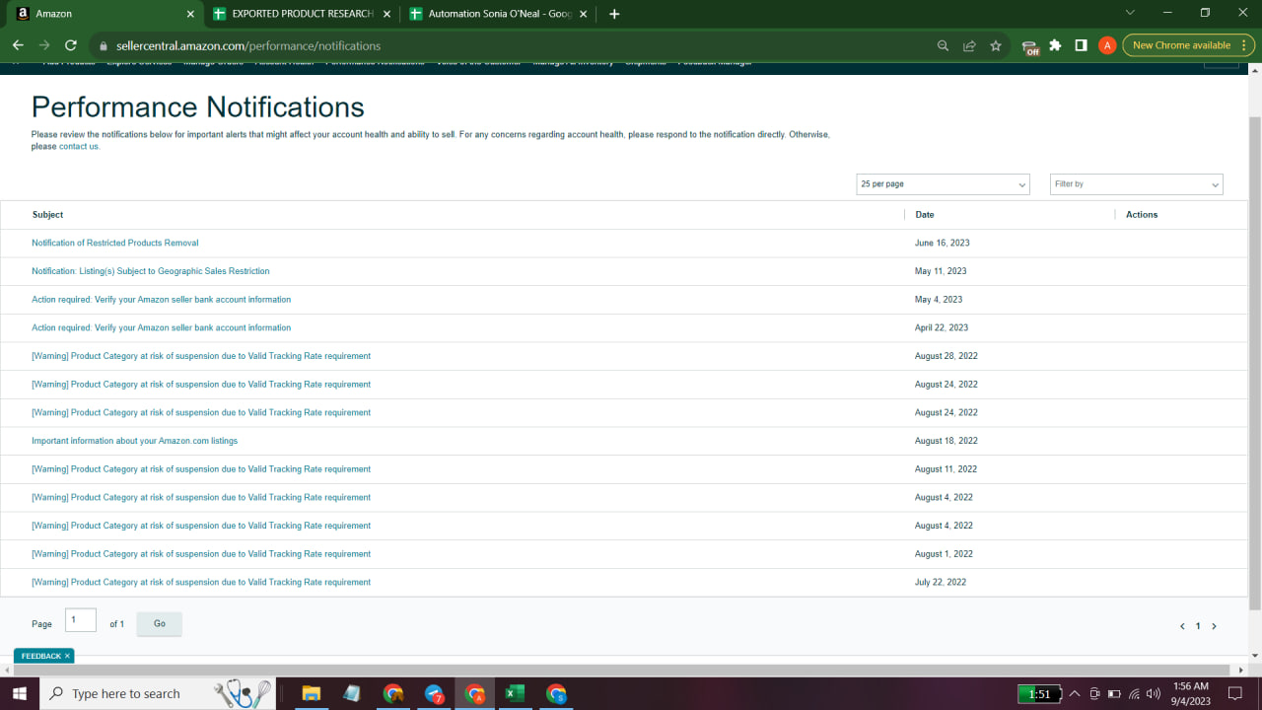Viewport: 1262px width, 710px height.
Task: Click the June 16, 2023 date cell
Action: 942,243
